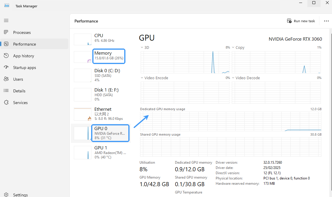Click the Settings gear icon
The width and height of the screenshot is (332, 197).
tap(6, 195)
